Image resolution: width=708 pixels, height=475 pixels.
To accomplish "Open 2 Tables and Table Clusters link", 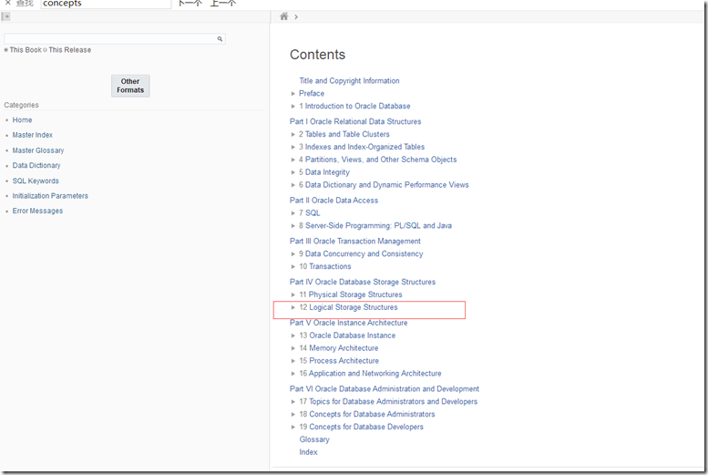I will click(344, 134).
